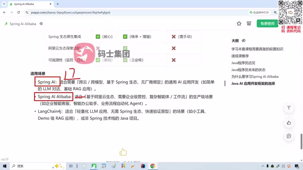Viewport: 303px width, 170px height.
Task: Click the Yuque logo beside document title
Action: pyautogui.click(x=6, y=24)
